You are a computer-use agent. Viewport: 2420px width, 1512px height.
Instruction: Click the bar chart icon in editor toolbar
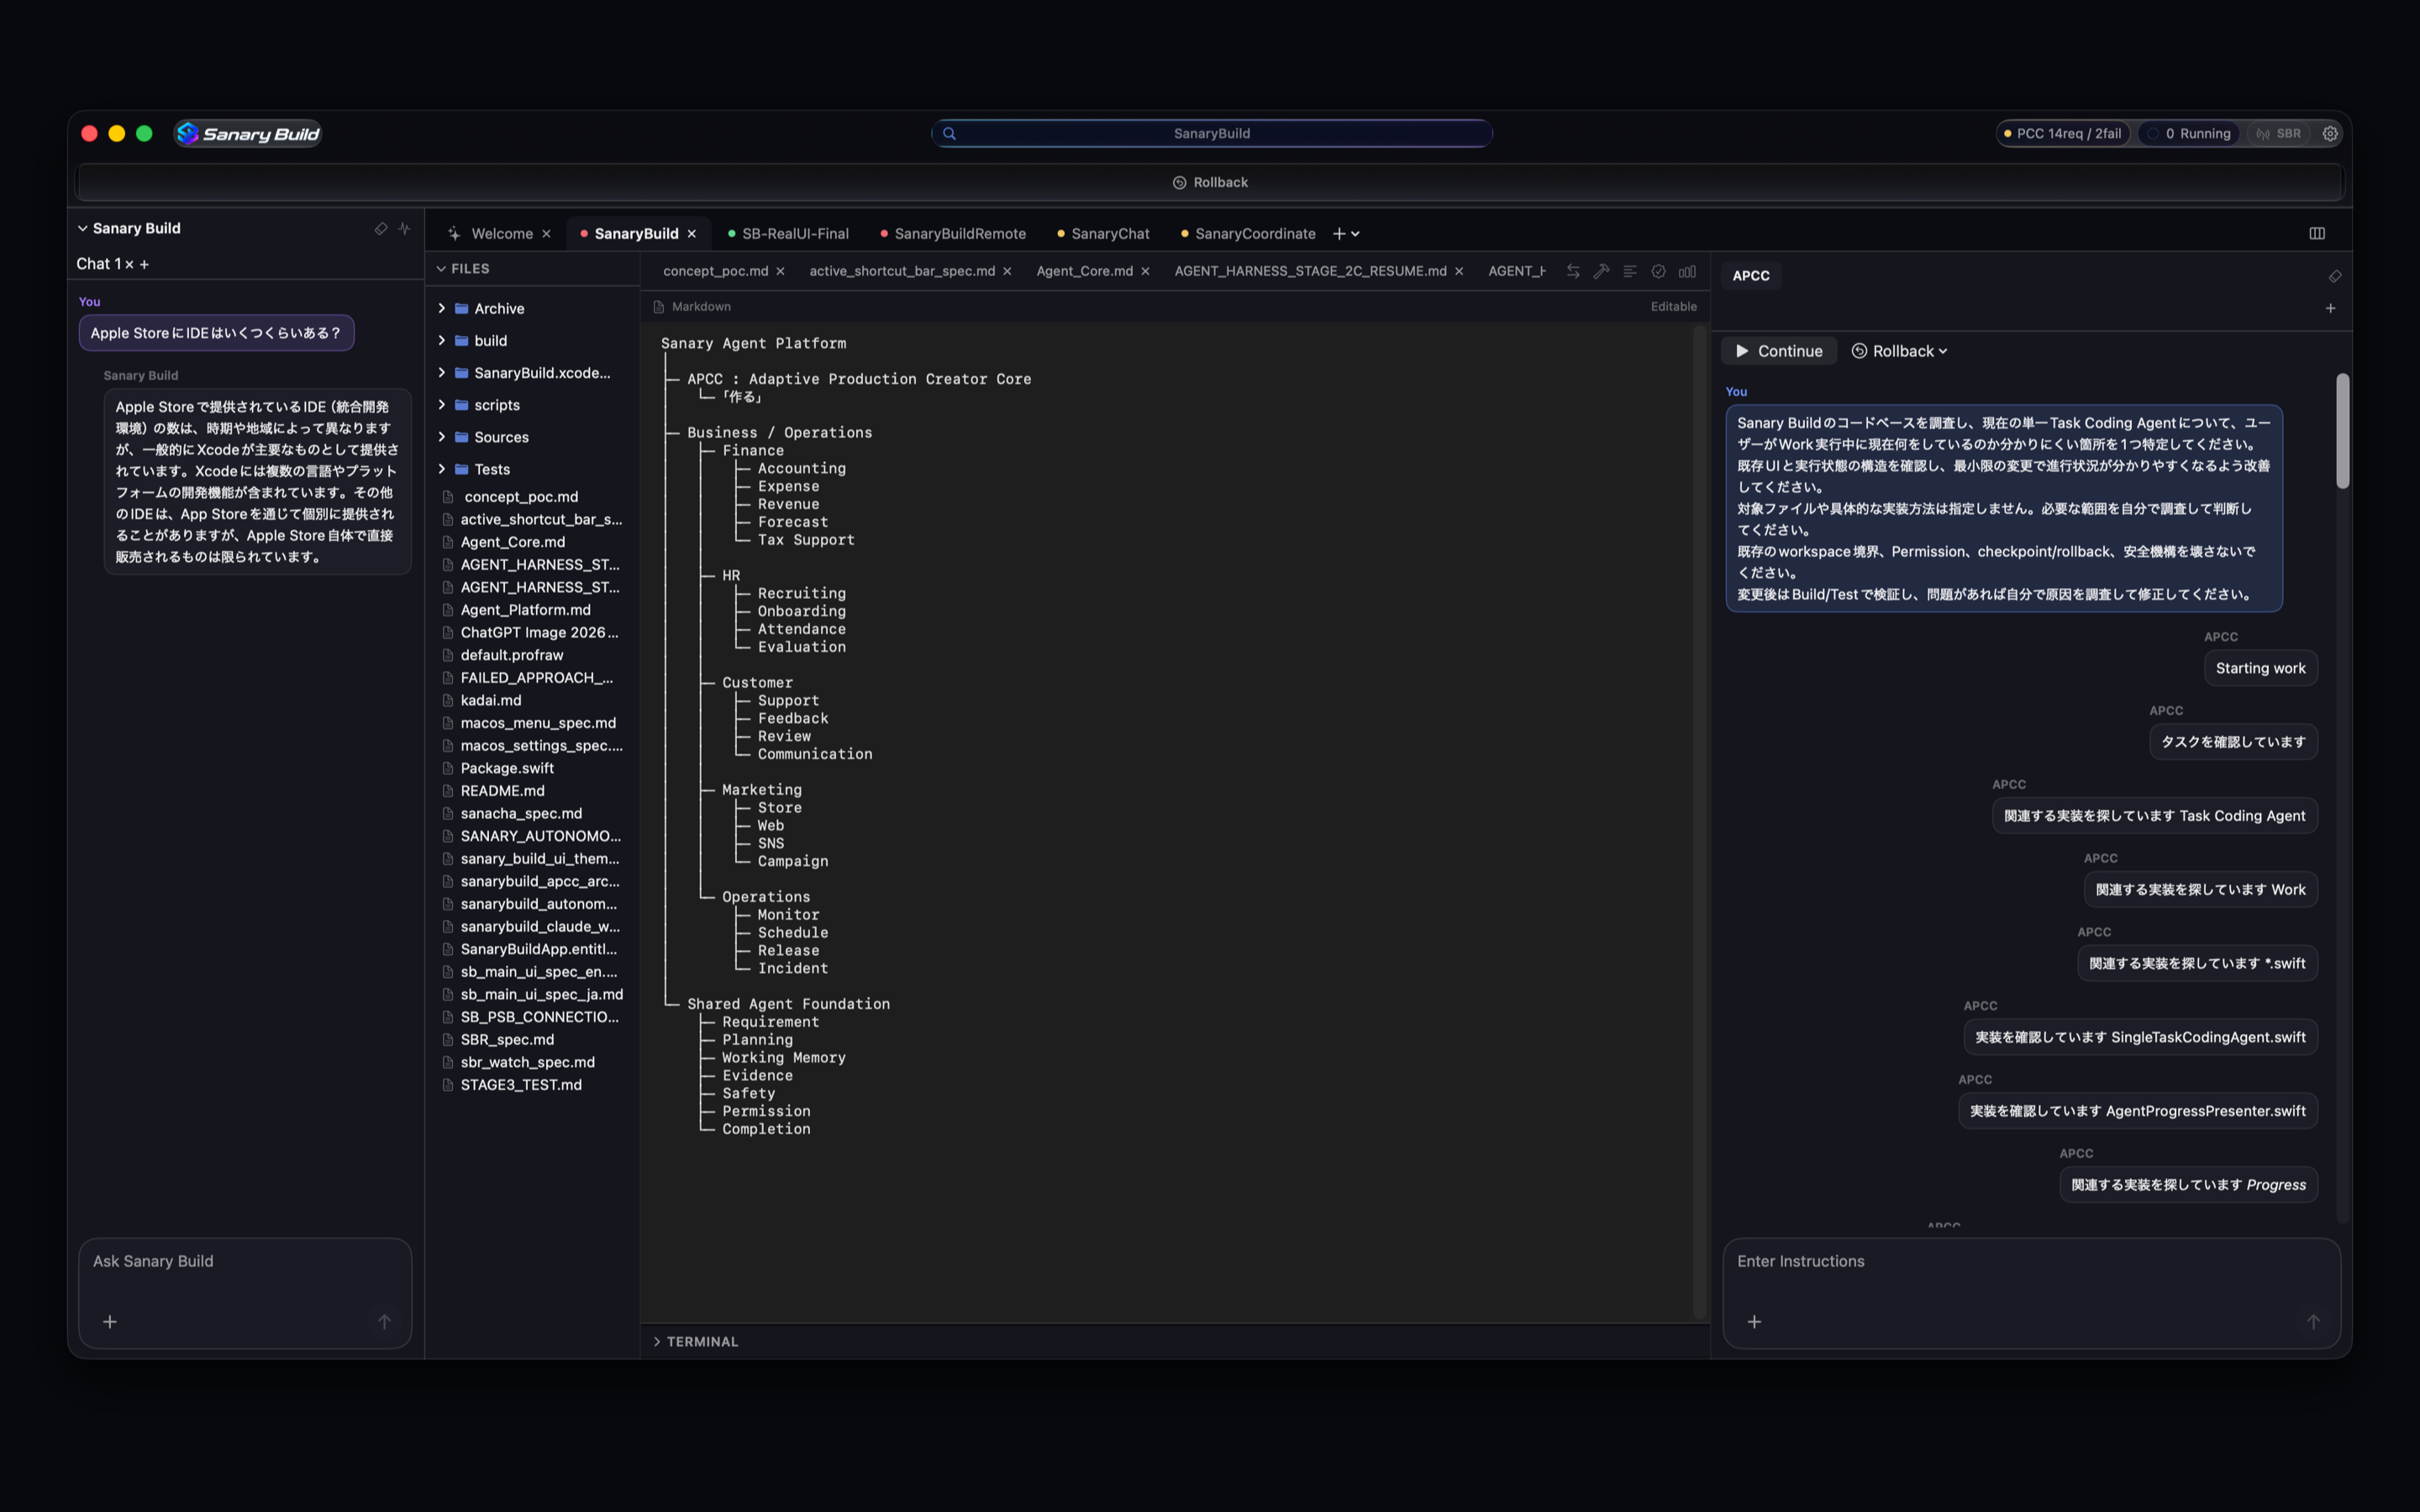(x=1687, y=271)
